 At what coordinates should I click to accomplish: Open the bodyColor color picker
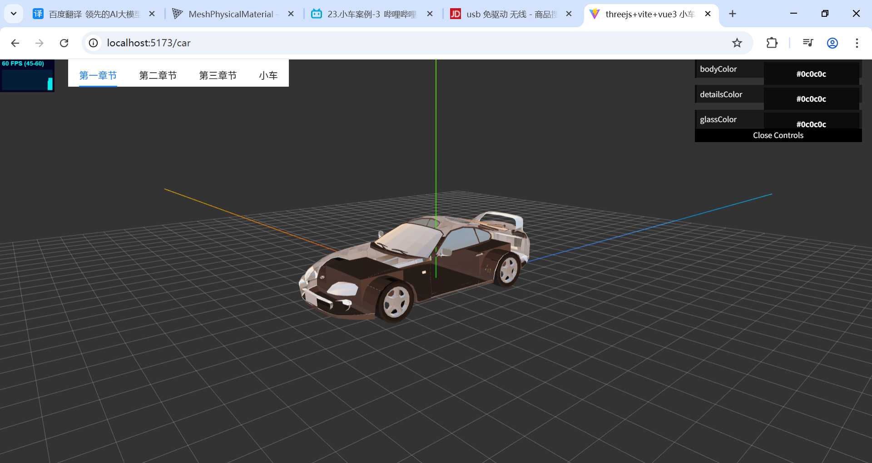click(x=811, y=74)
